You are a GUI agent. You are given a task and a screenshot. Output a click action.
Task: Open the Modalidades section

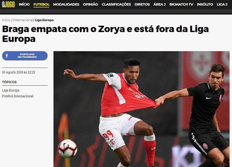(x=66, y=5)
